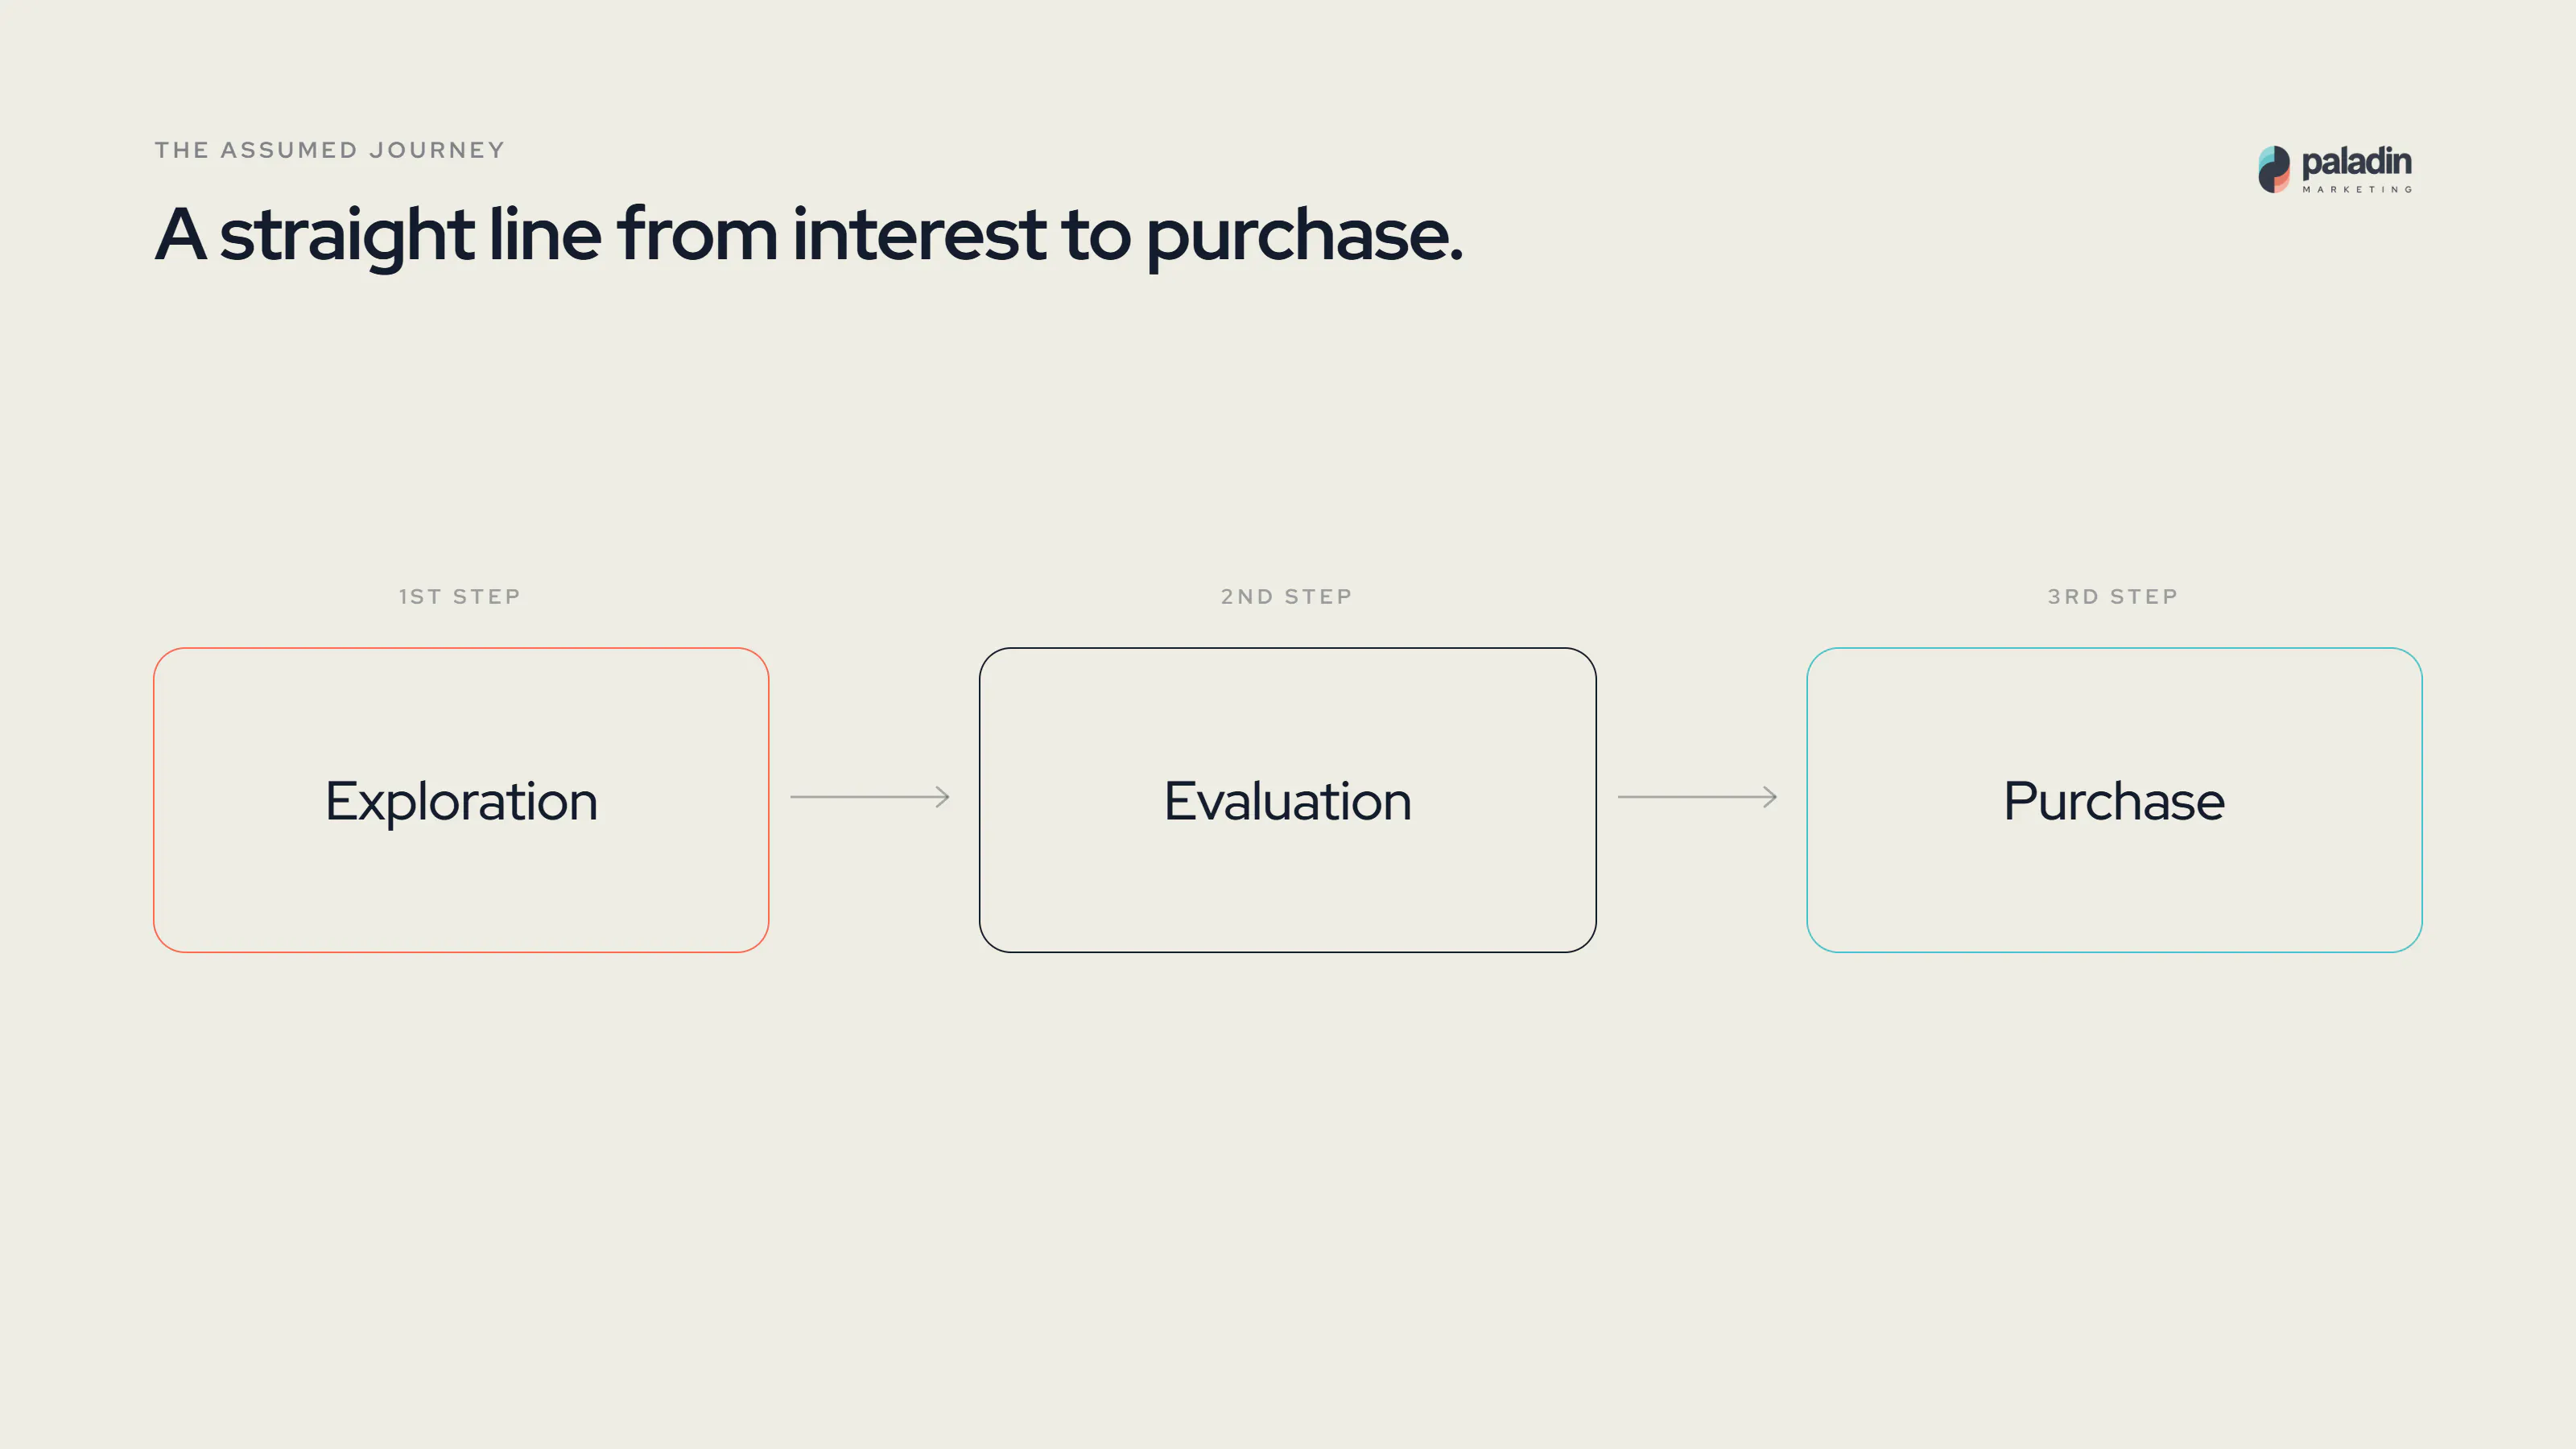Click the Paladin swirl logo icon

(2274, 169)
